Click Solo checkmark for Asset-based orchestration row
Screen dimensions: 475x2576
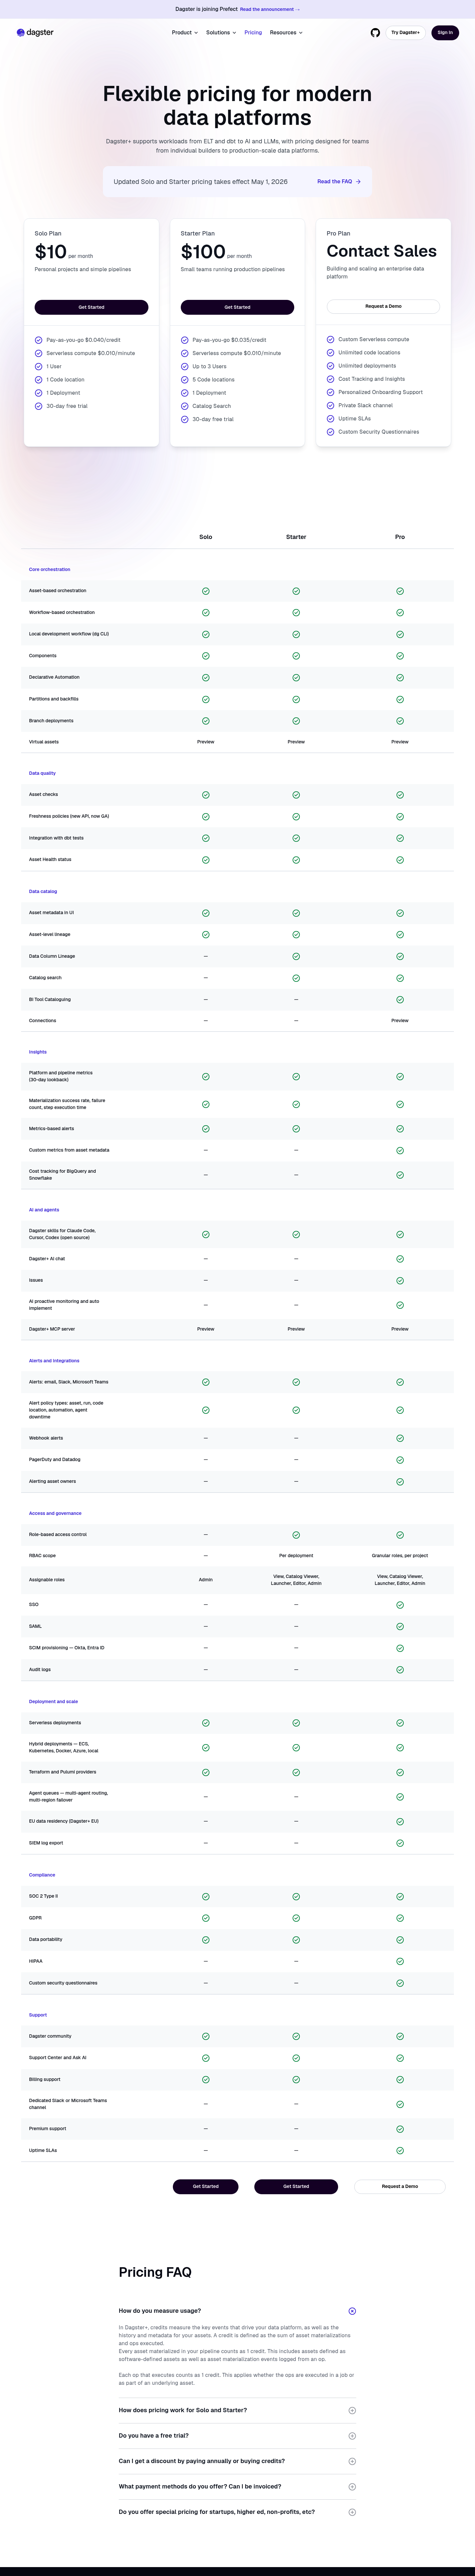(x=206, y=591)
